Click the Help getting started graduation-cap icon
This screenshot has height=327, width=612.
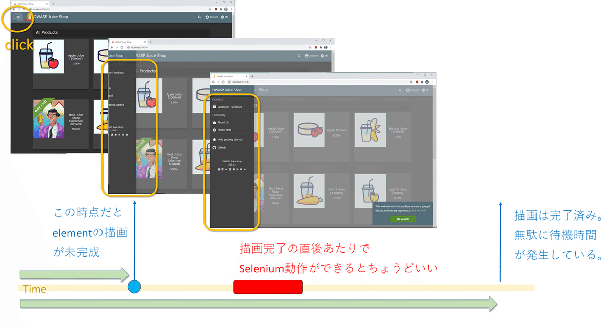pyautogui.click(x=214, y=139)
